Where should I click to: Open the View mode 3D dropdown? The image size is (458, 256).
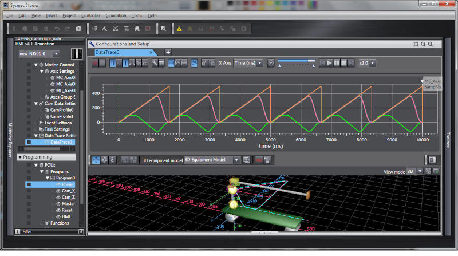[420, 171]
